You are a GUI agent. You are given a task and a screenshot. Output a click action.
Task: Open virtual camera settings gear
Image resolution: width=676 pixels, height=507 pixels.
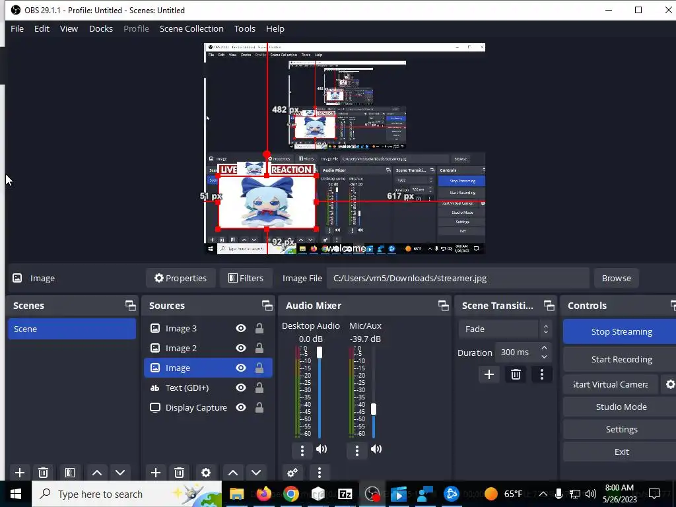pyautogui.click(x=669, y=384)
